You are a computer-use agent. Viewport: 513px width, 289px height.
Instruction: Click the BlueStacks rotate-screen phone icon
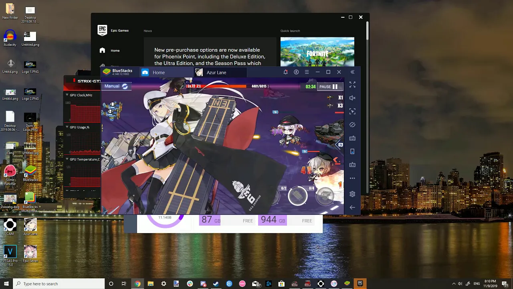(352, 151)
